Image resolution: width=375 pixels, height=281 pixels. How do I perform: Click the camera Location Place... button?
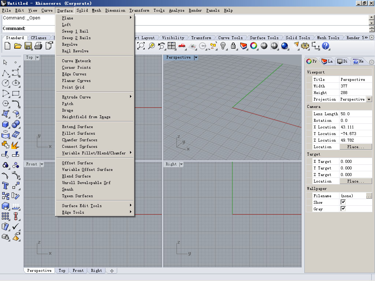point(356,147)
